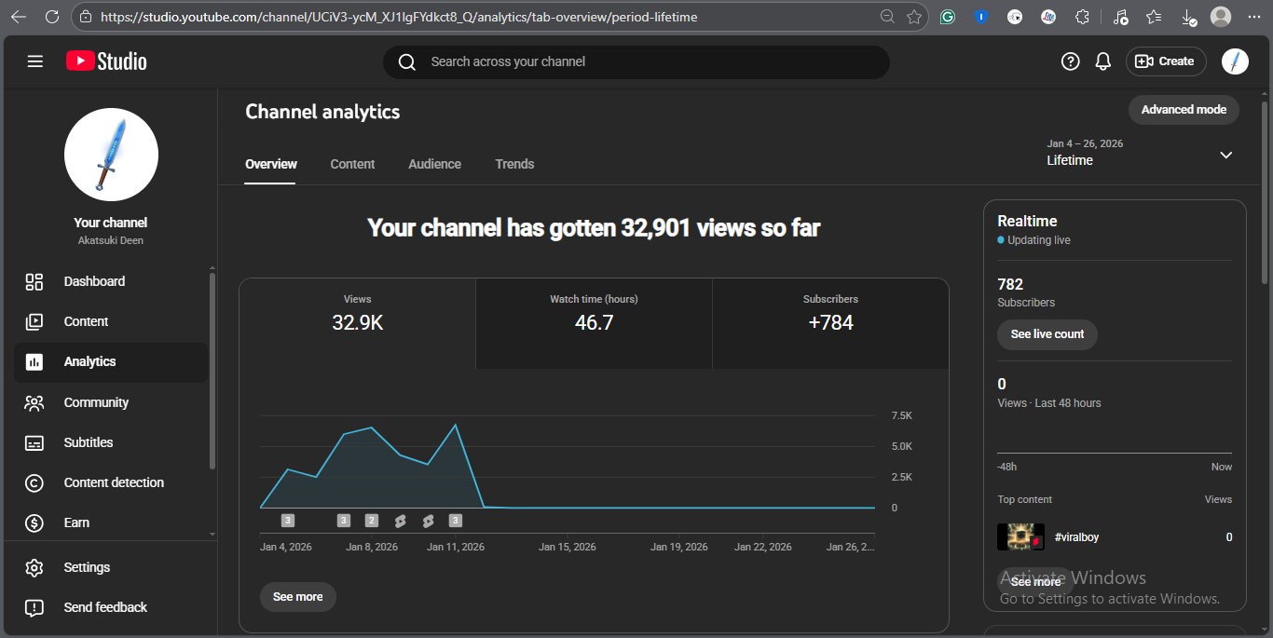Switch to the Audience tab

point(434,164)
